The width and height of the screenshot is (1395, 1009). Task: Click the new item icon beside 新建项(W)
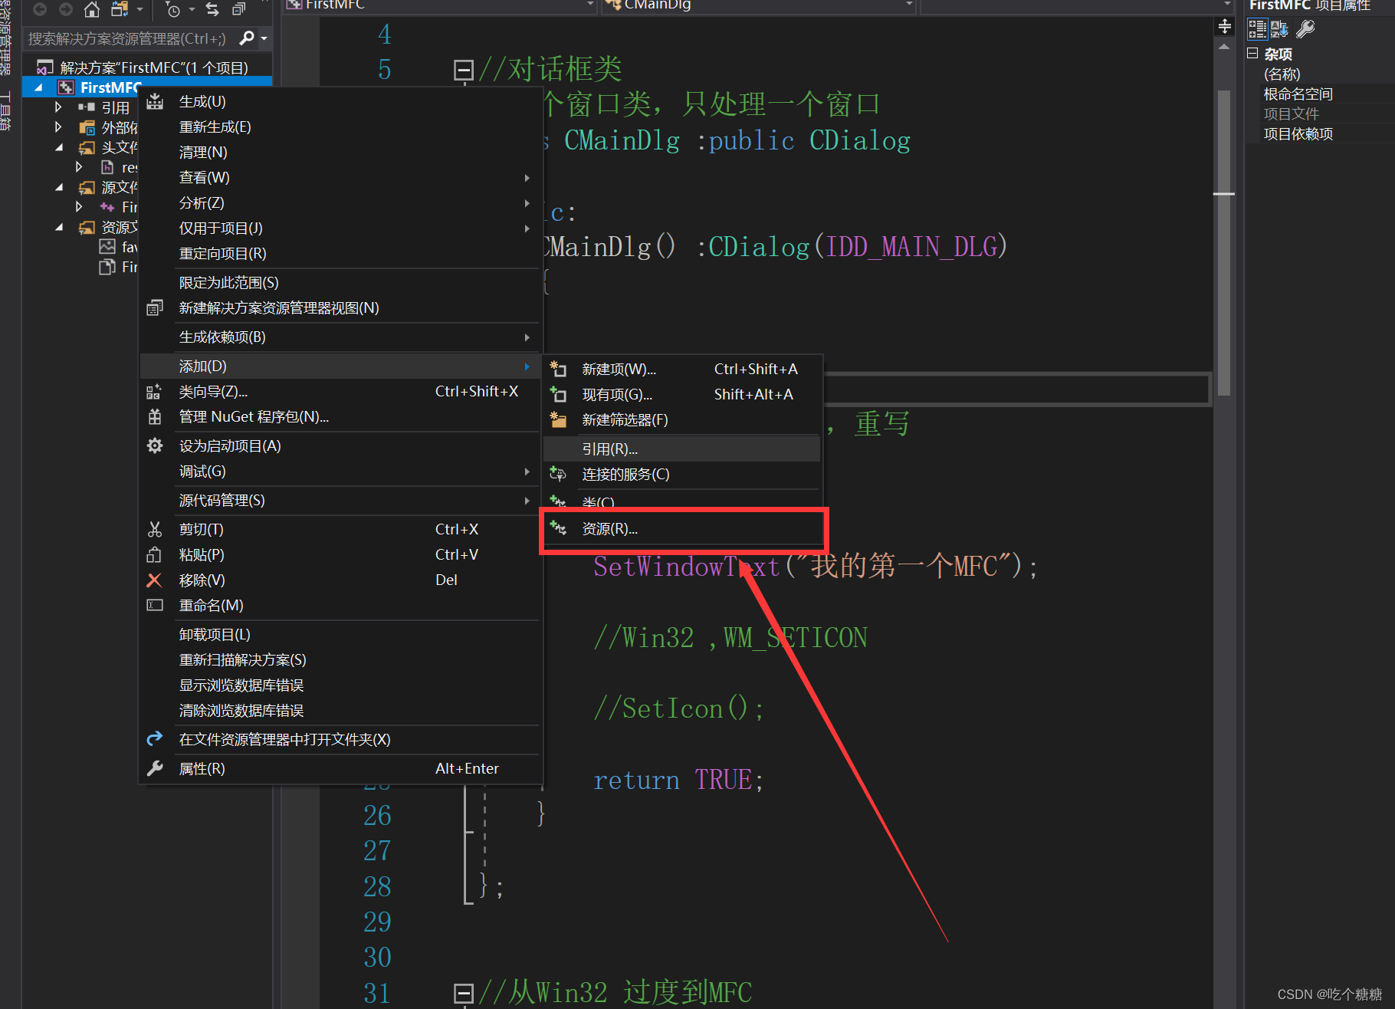(558, 369)
